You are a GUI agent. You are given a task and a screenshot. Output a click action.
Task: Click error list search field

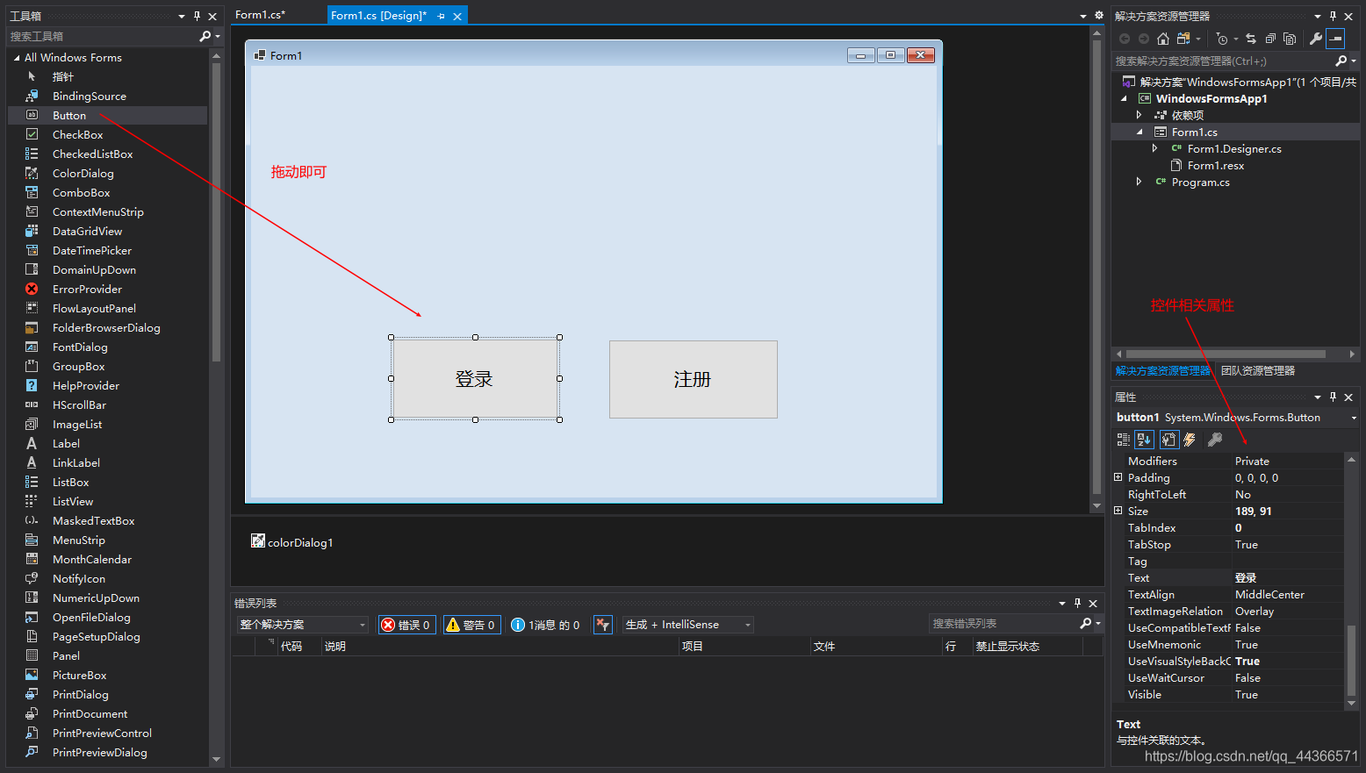point(1003,623)
